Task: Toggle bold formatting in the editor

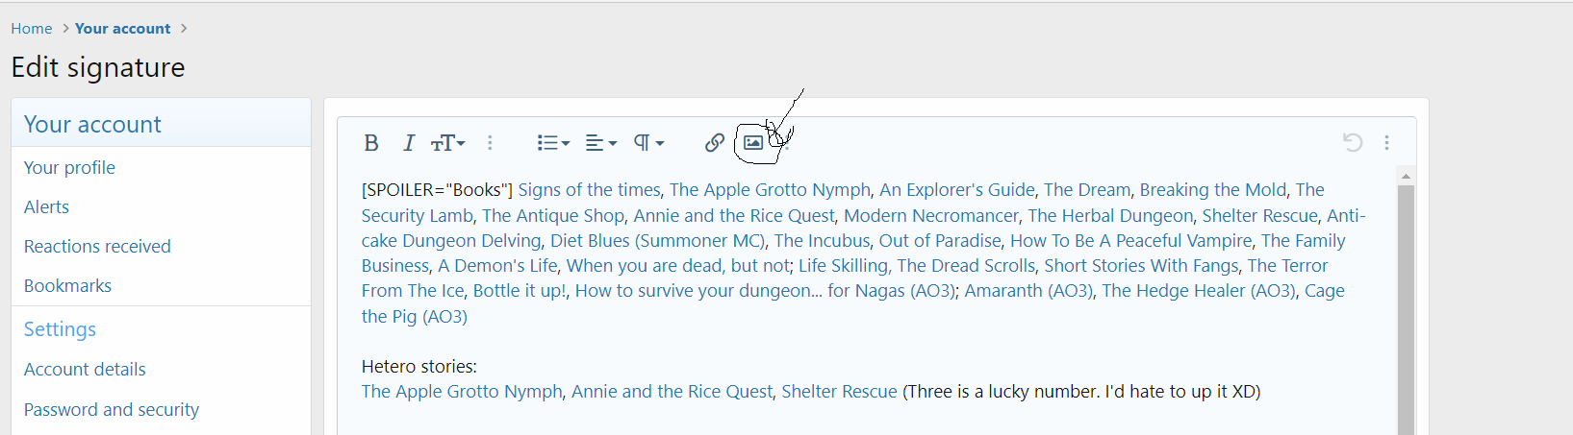Action: tap(371, 143)
